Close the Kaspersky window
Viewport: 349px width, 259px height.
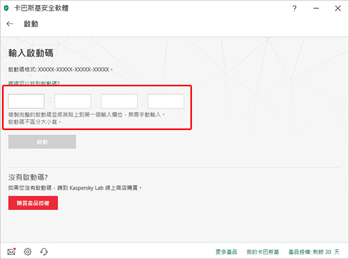click(338, 8)
